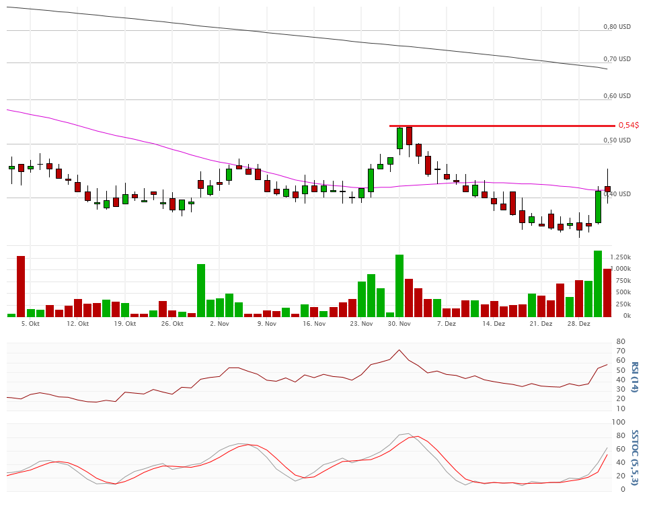Viewport: 651px width, 514px height.
Task: Select the 26. Okt date marker
Action: (x=172, y=324)
